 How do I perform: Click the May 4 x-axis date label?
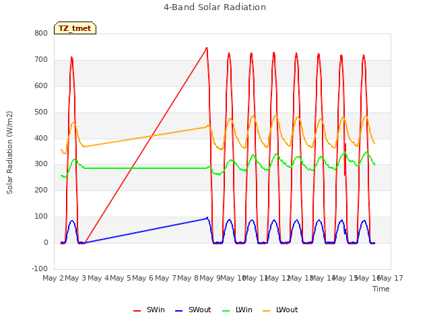(x=98, y=278)
